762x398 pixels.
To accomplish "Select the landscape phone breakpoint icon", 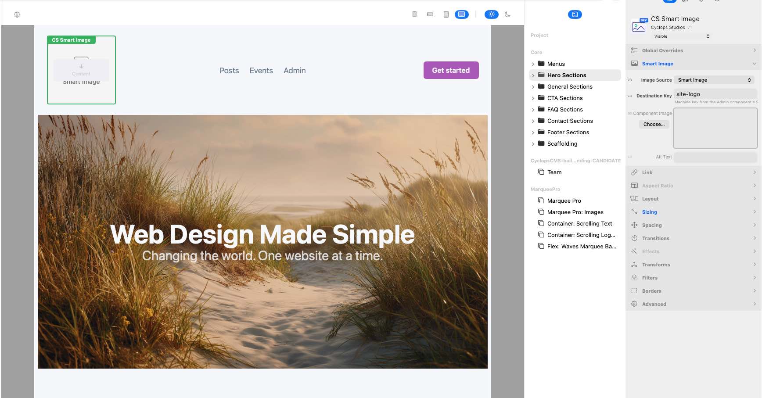I will pyautogui.click(x=430, y=14).
